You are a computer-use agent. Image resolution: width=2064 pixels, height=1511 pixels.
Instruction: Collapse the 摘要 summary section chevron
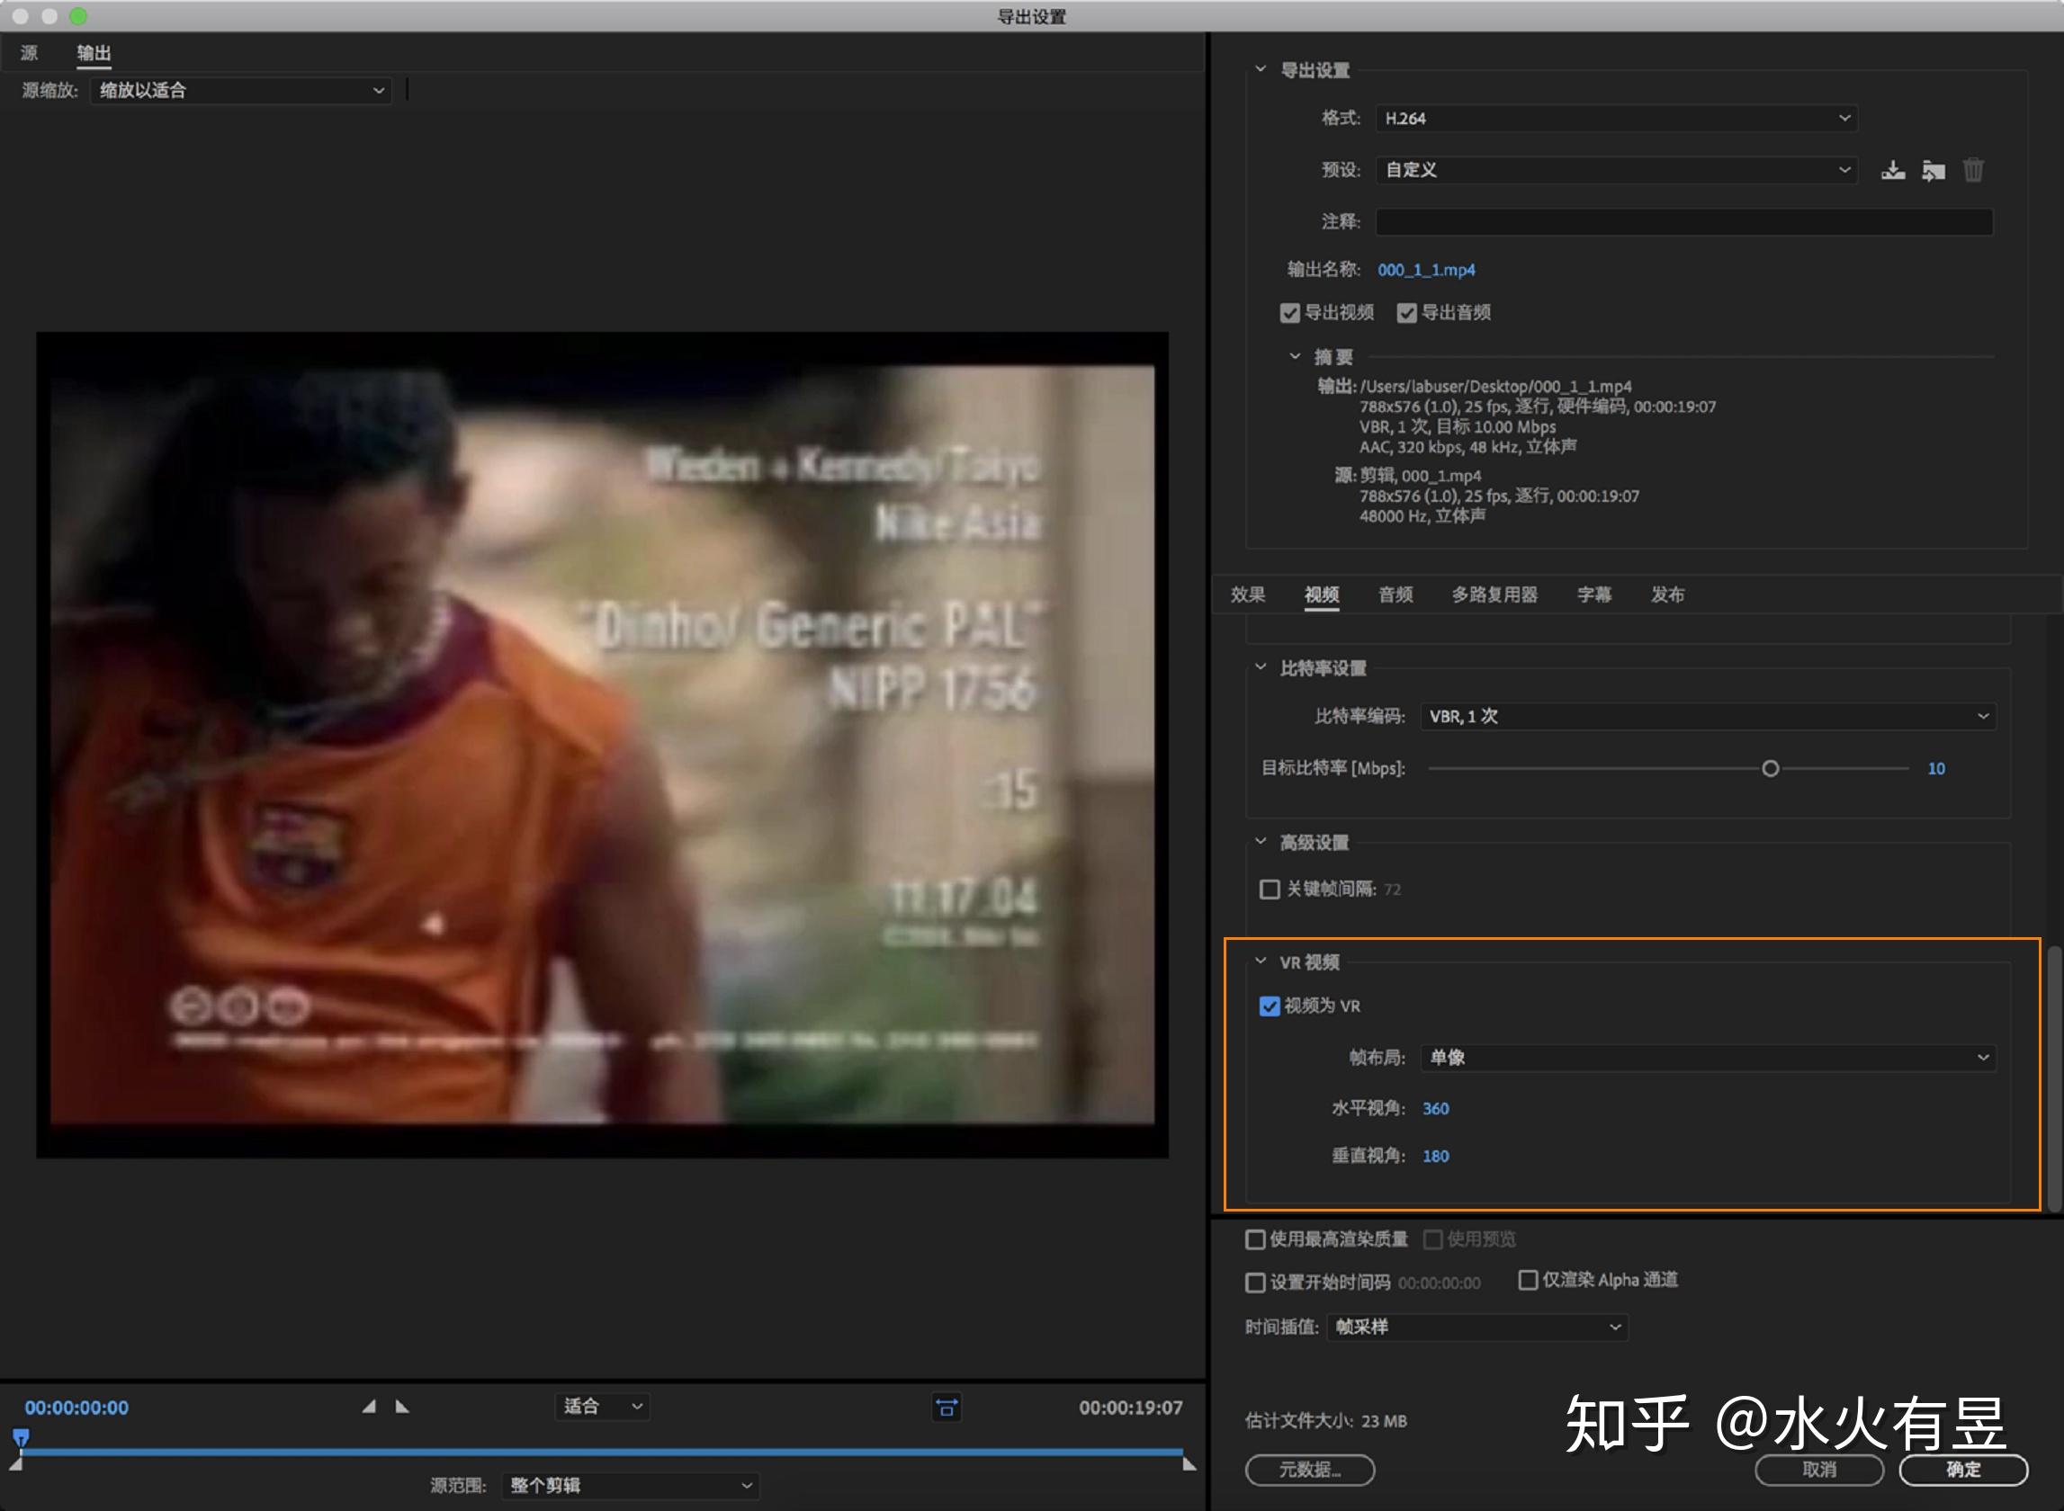(1295, 357)
